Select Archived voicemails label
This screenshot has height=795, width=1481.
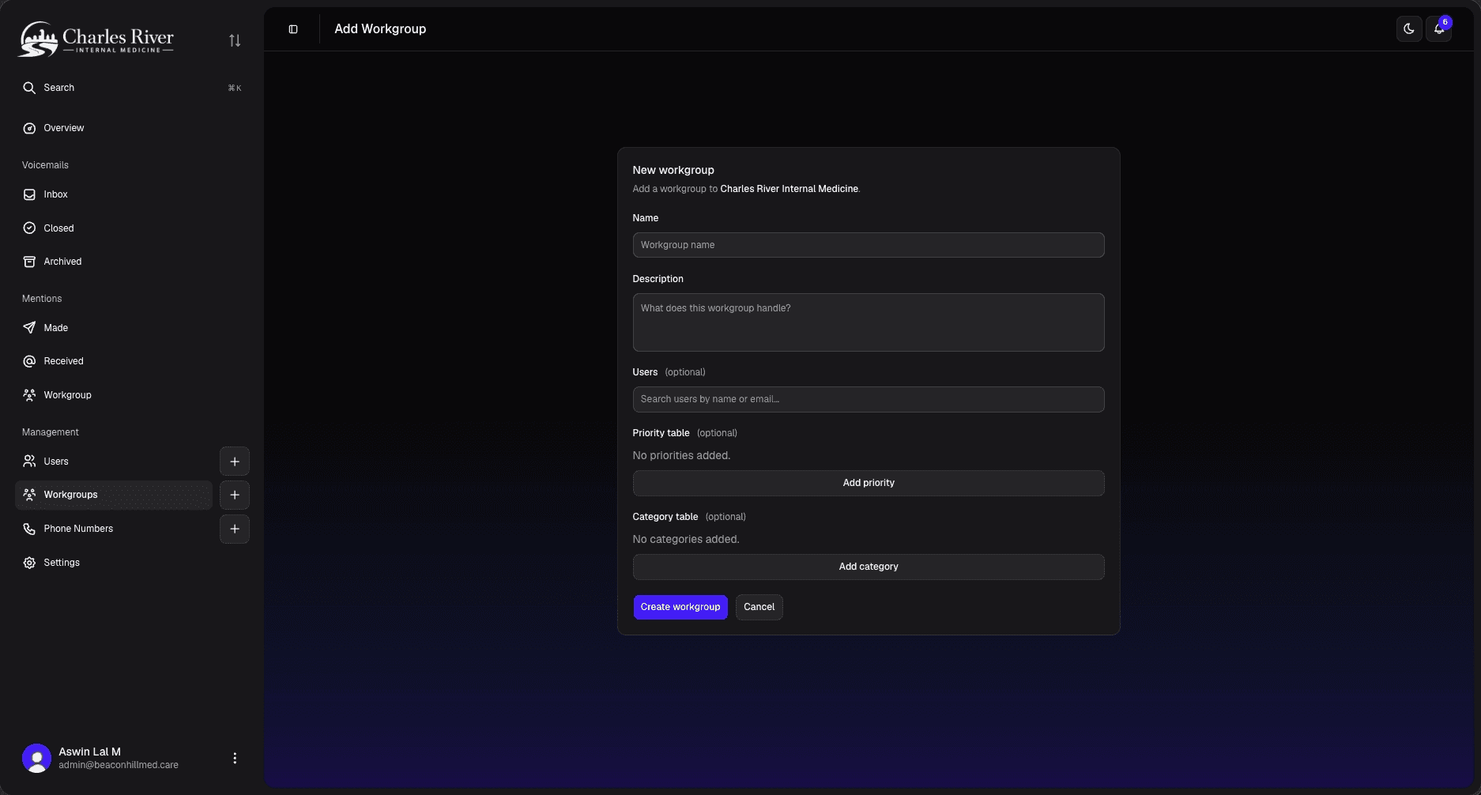(63, 262)
